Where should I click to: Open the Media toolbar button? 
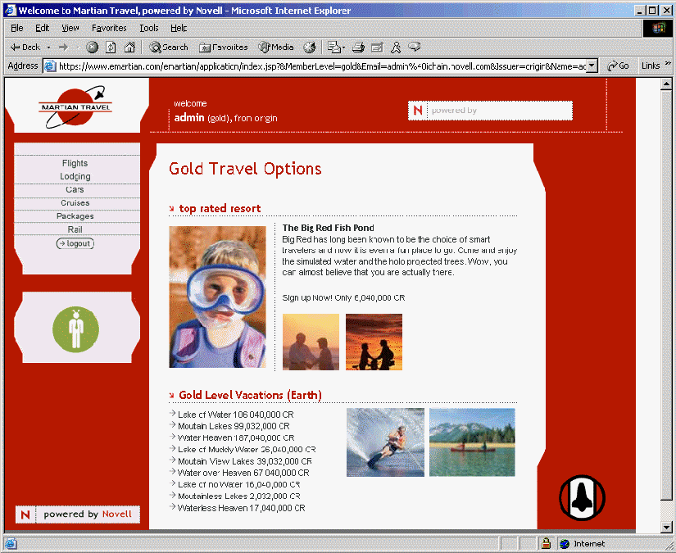coord(276,47)
